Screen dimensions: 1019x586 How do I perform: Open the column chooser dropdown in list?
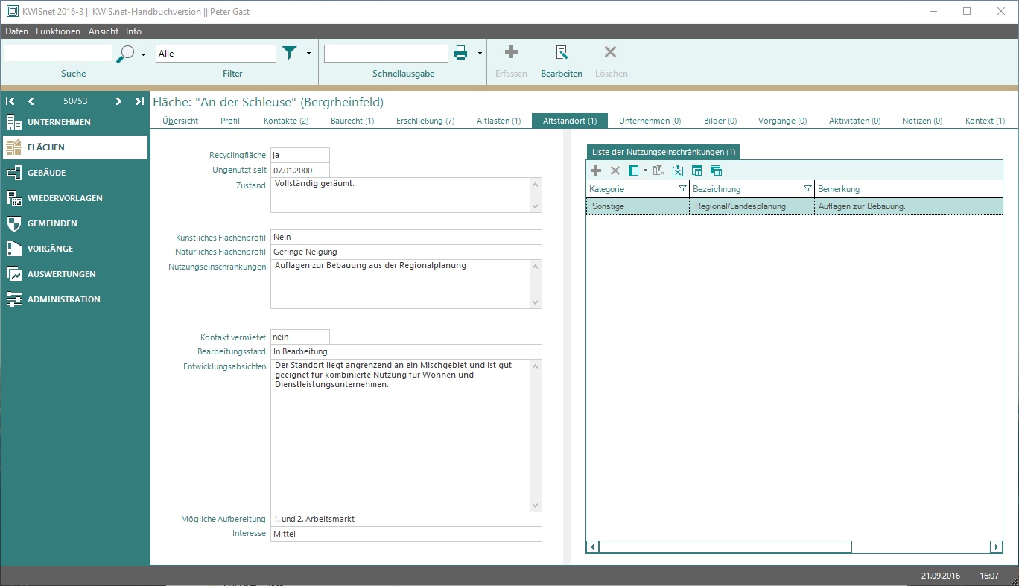[645, 171]
